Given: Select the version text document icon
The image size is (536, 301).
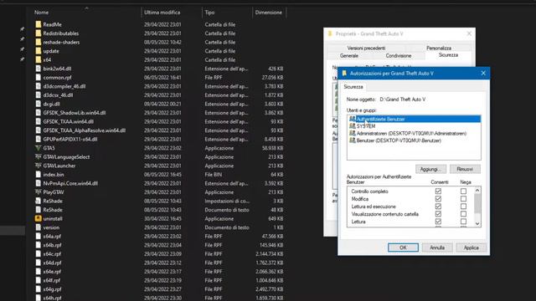Looking at the screenshot, I should [39, 227].
